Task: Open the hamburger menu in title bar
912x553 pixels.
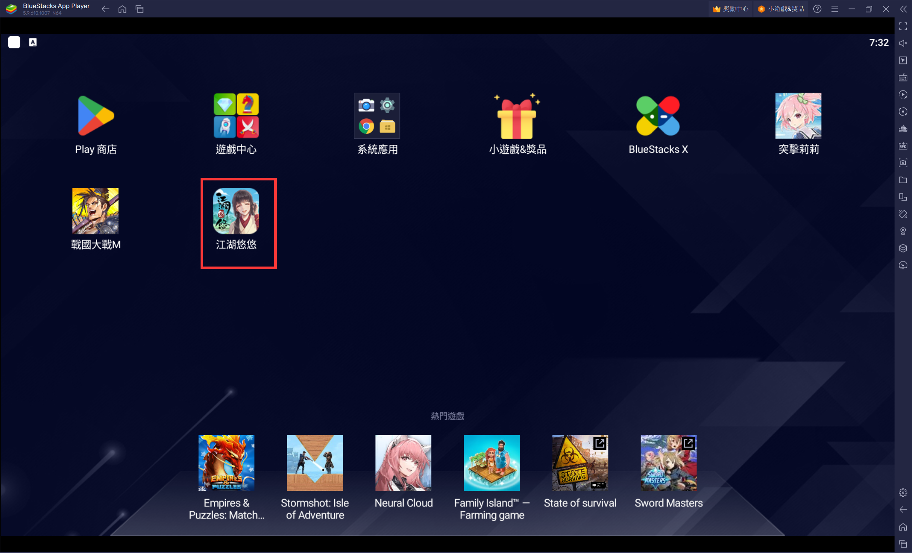Action: [835, 9]
